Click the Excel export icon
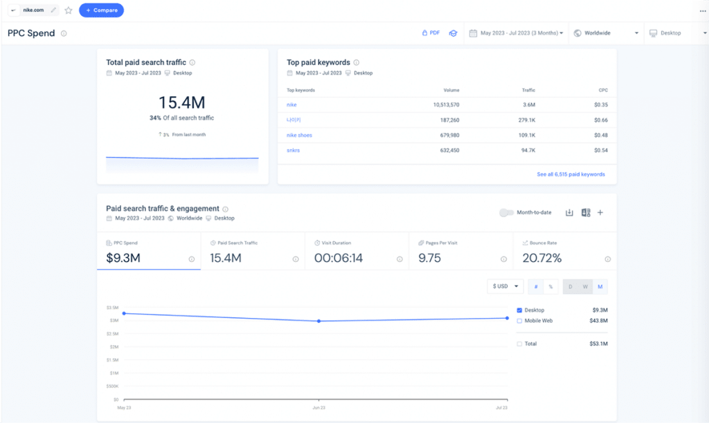This screenshot has height=423, width=709. 586,213
